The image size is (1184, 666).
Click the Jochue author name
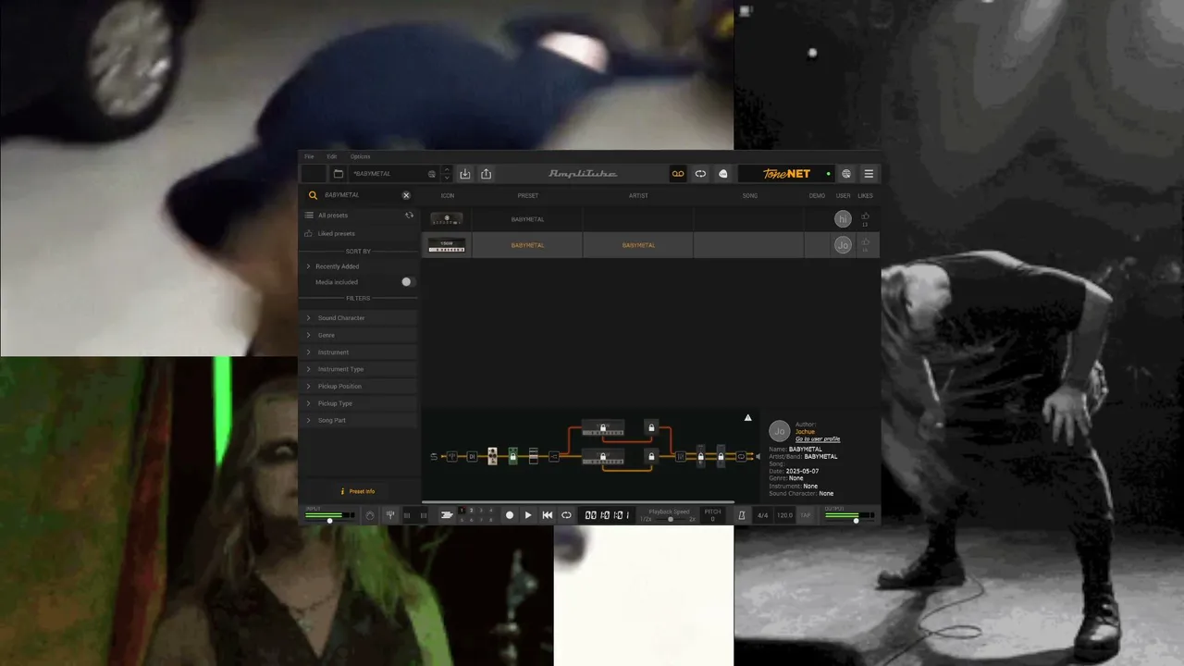tap(806, 431)
